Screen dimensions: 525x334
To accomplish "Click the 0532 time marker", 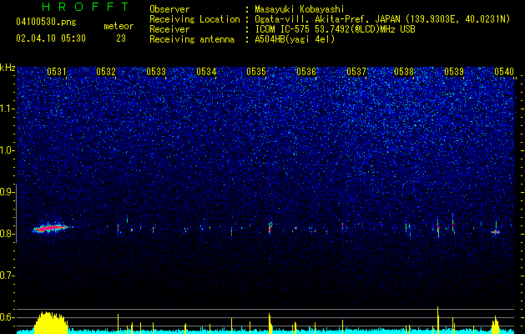I will (106, 71).
